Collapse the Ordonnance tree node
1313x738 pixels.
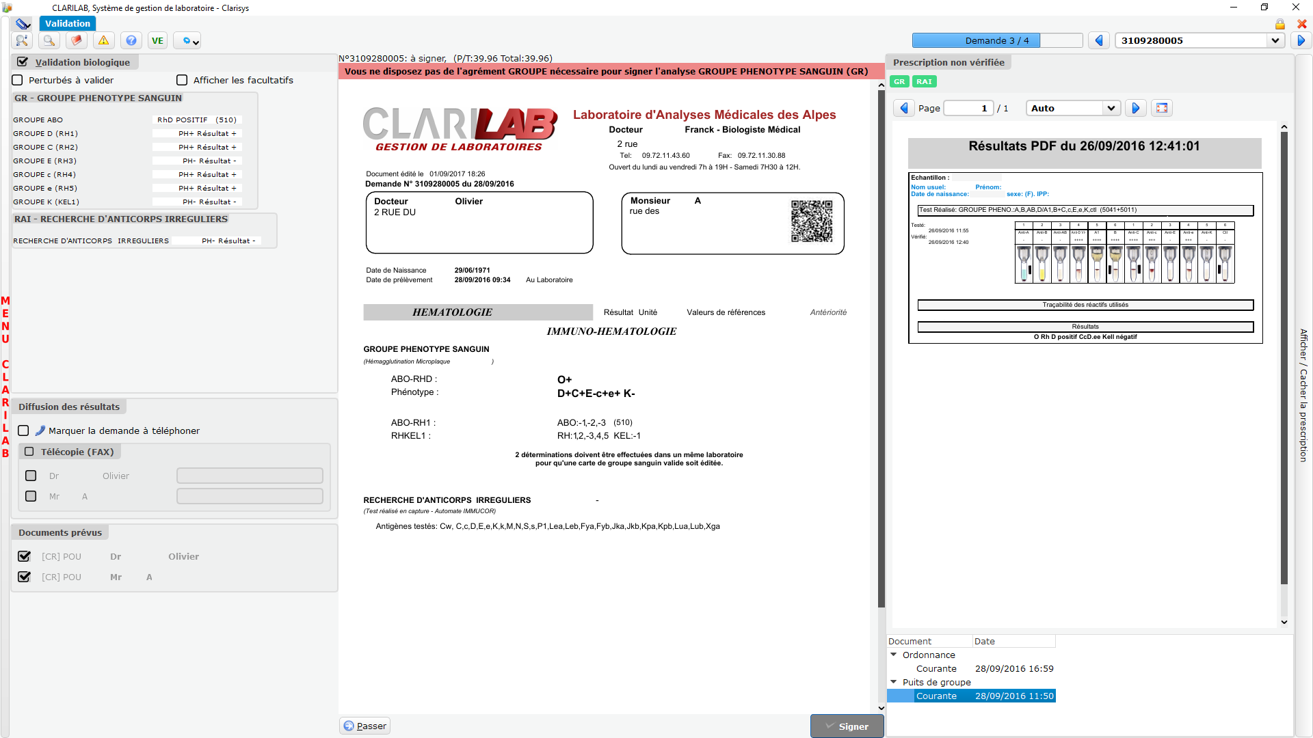pyautogui.click(x=893, y=655)
